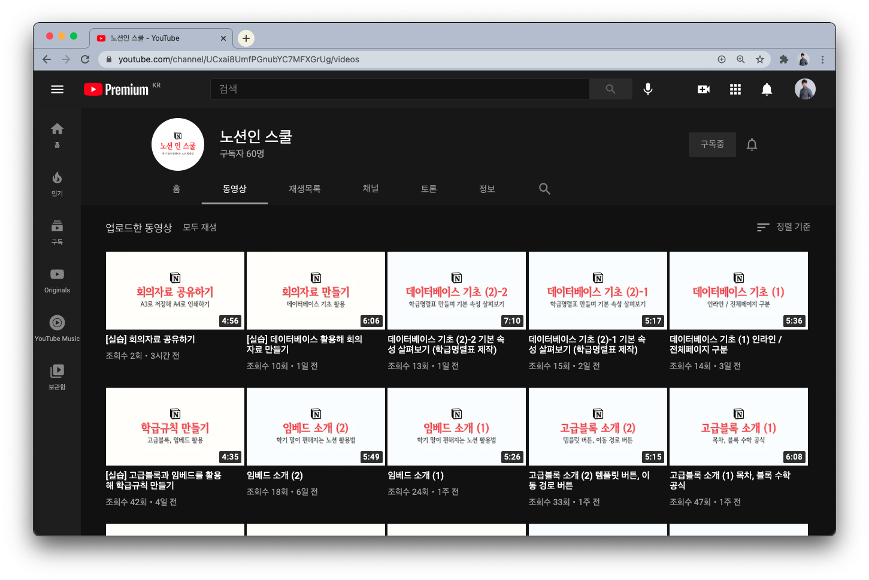Open the 정렬 기준 sort dropdown
This screenshot has width=869, height=580.
[x=783, y=227]
